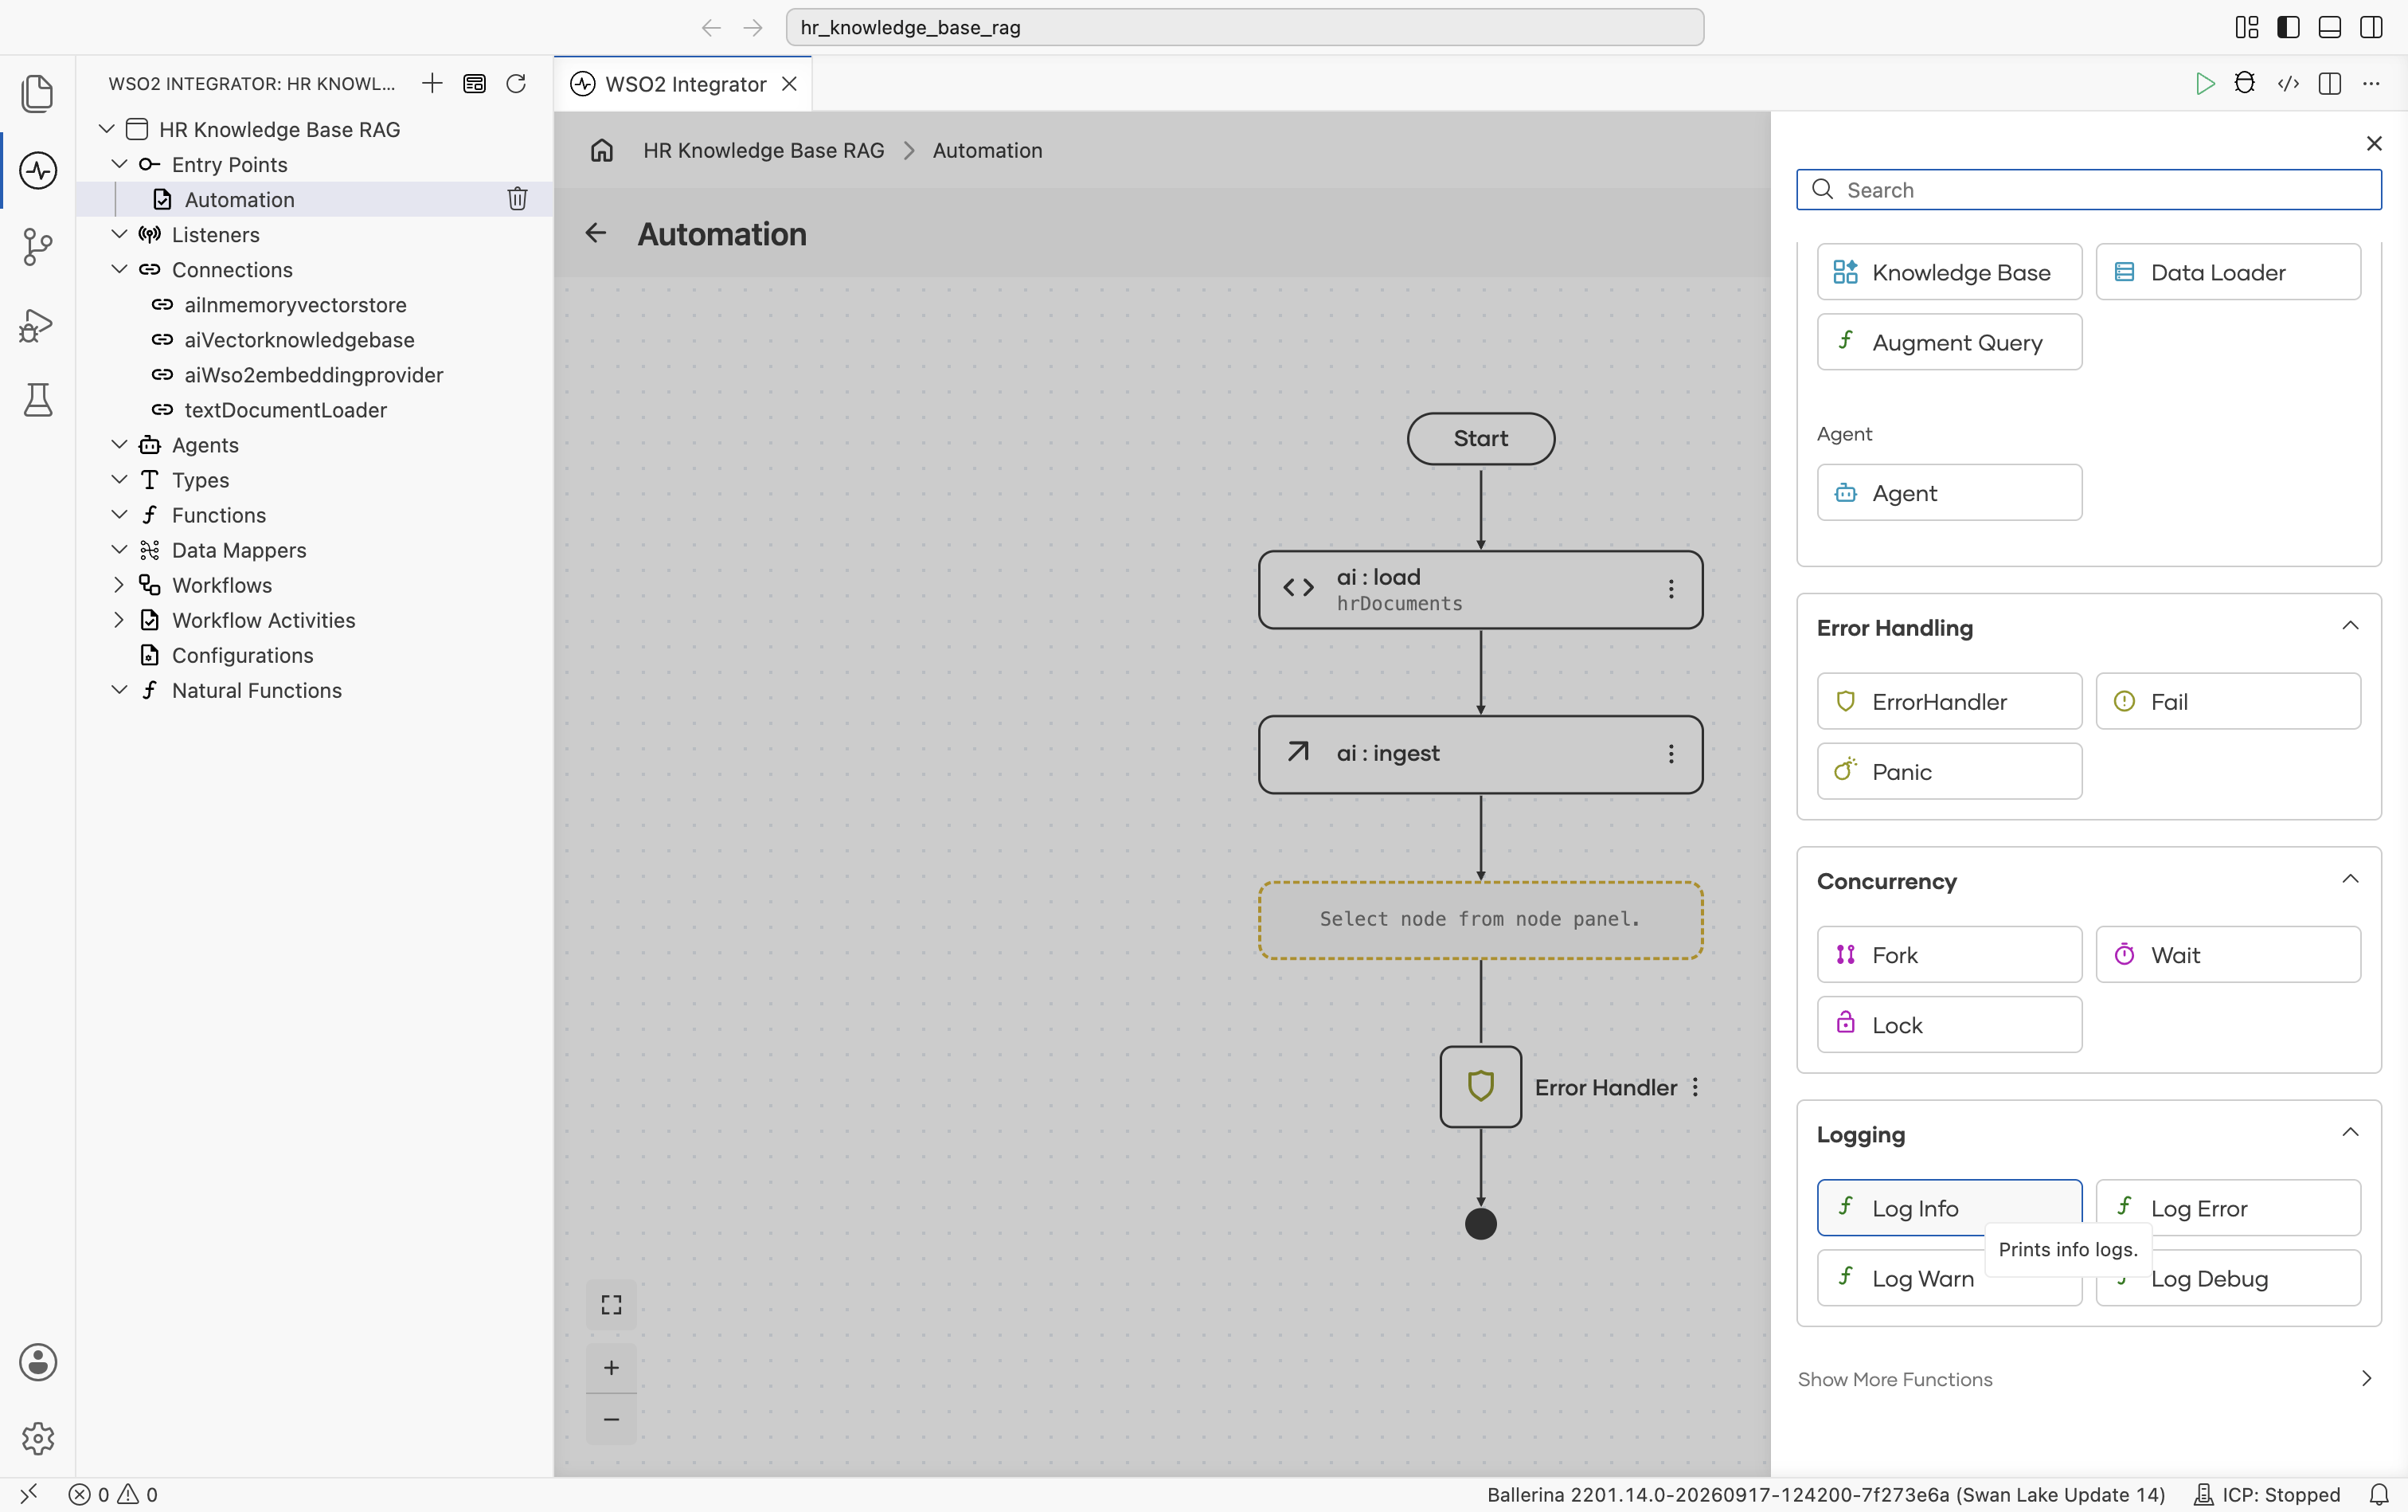Open the WSO2 Integrator activity bar icon
This screenshot has width=2408, height=1512.
pos(37,170)
